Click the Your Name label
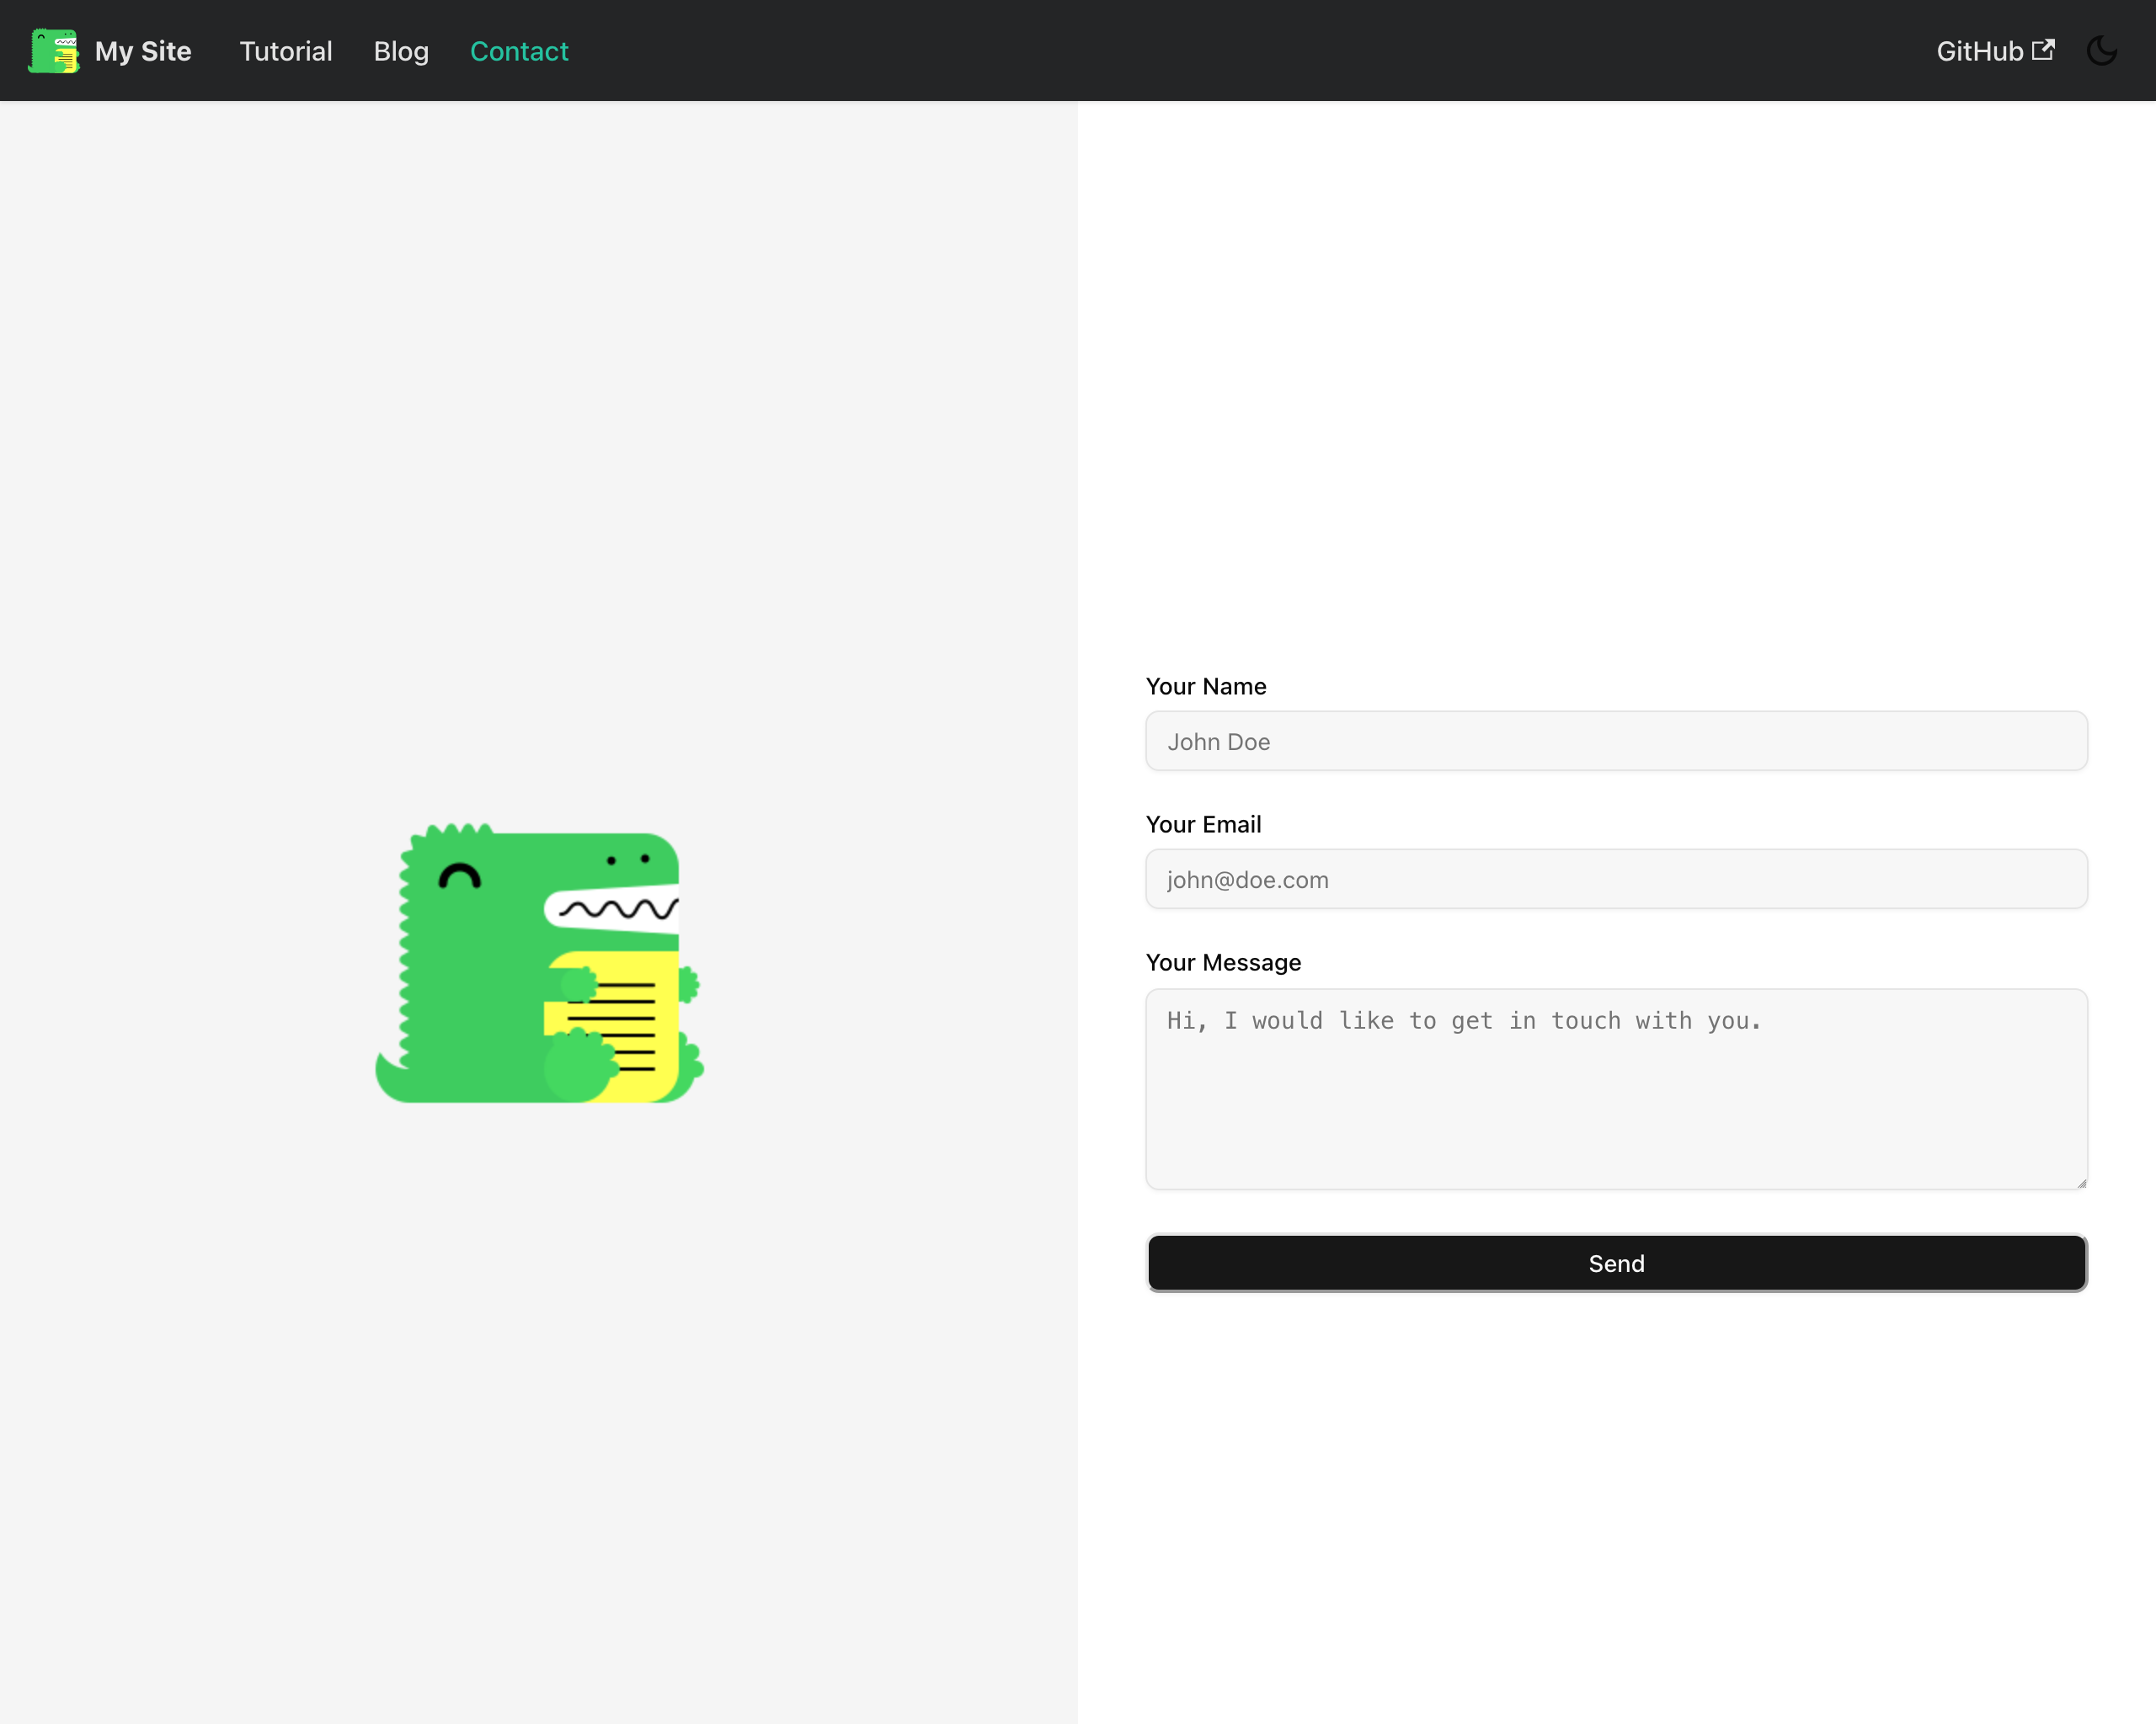 tap(1206, 687)
